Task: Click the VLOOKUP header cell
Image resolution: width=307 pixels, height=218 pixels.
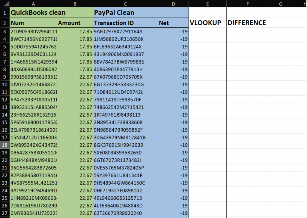Action: click(x=206, y=23)
